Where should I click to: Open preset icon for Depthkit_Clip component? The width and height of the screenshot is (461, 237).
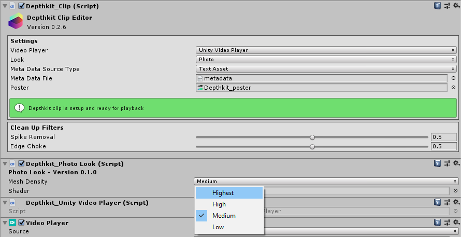pos(446,6)
